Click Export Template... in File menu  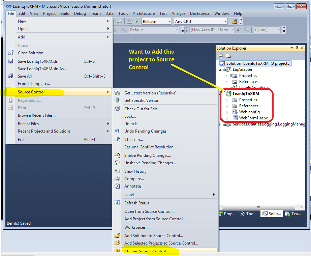(x=59, y=84)
